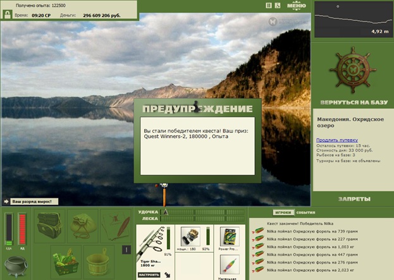394x280 pixels.
Task: Click the 'Ваш разряд вырос!' notification
Action: [x=34, y=202]
